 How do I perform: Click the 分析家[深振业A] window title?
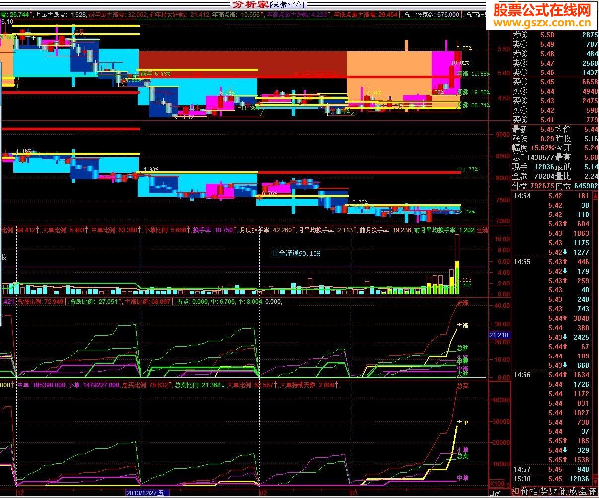pos(268,5)
